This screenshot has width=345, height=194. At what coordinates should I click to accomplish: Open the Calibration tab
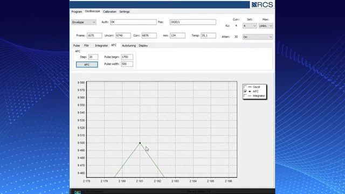click(x=109, y=12)
